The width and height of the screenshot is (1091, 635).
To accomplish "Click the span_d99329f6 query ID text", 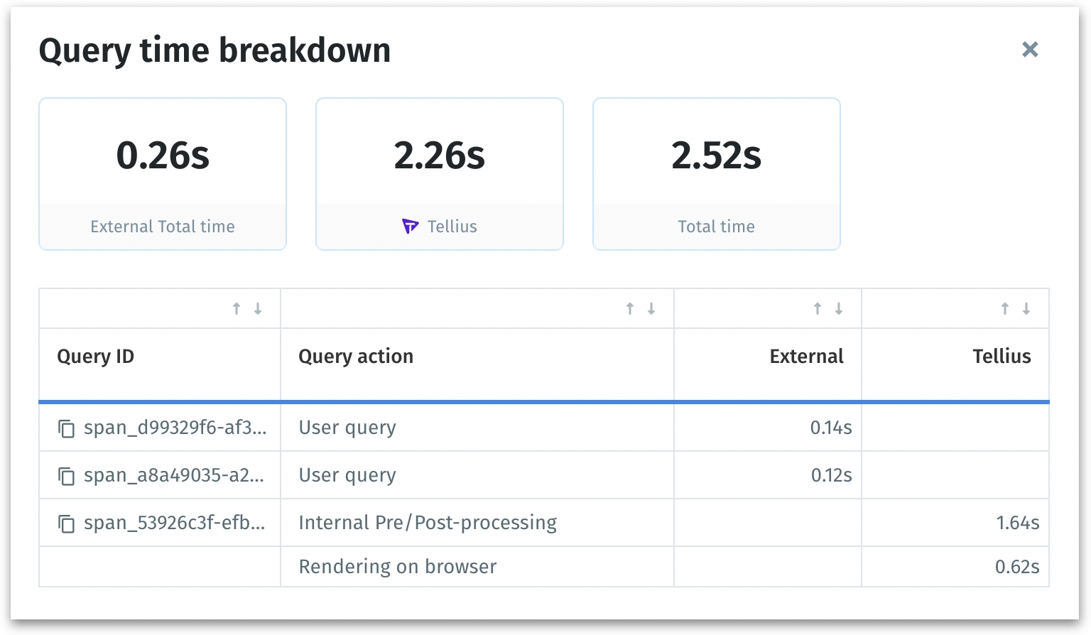I will [175, 428].
